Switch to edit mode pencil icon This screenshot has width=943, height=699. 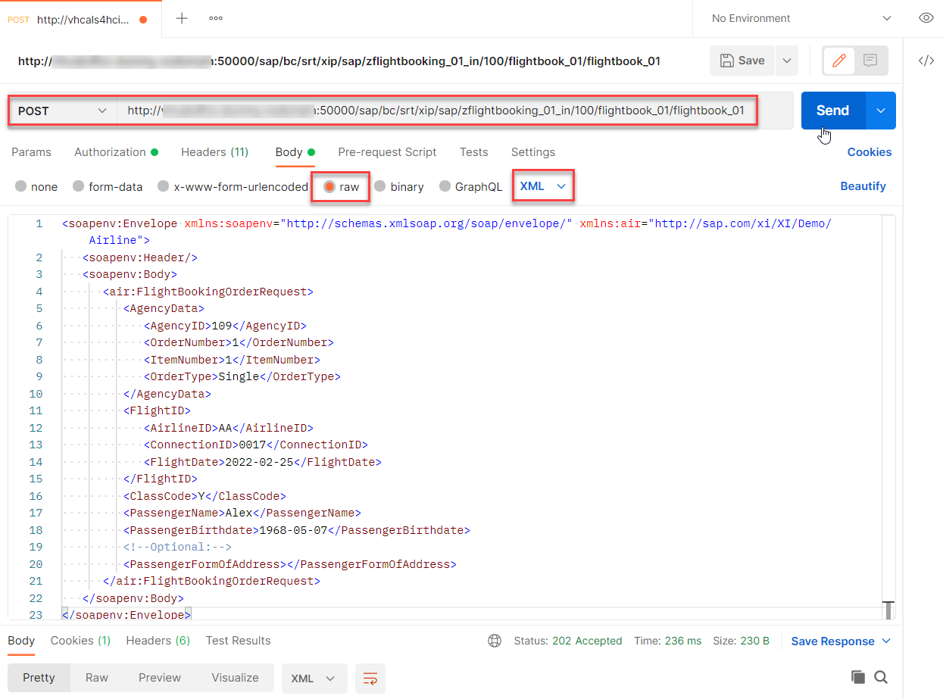(838, 61)
